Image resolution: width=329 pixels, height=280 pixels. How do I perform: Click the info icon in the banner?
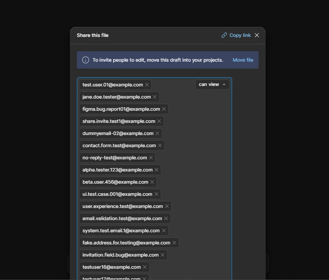pos(85,60)
